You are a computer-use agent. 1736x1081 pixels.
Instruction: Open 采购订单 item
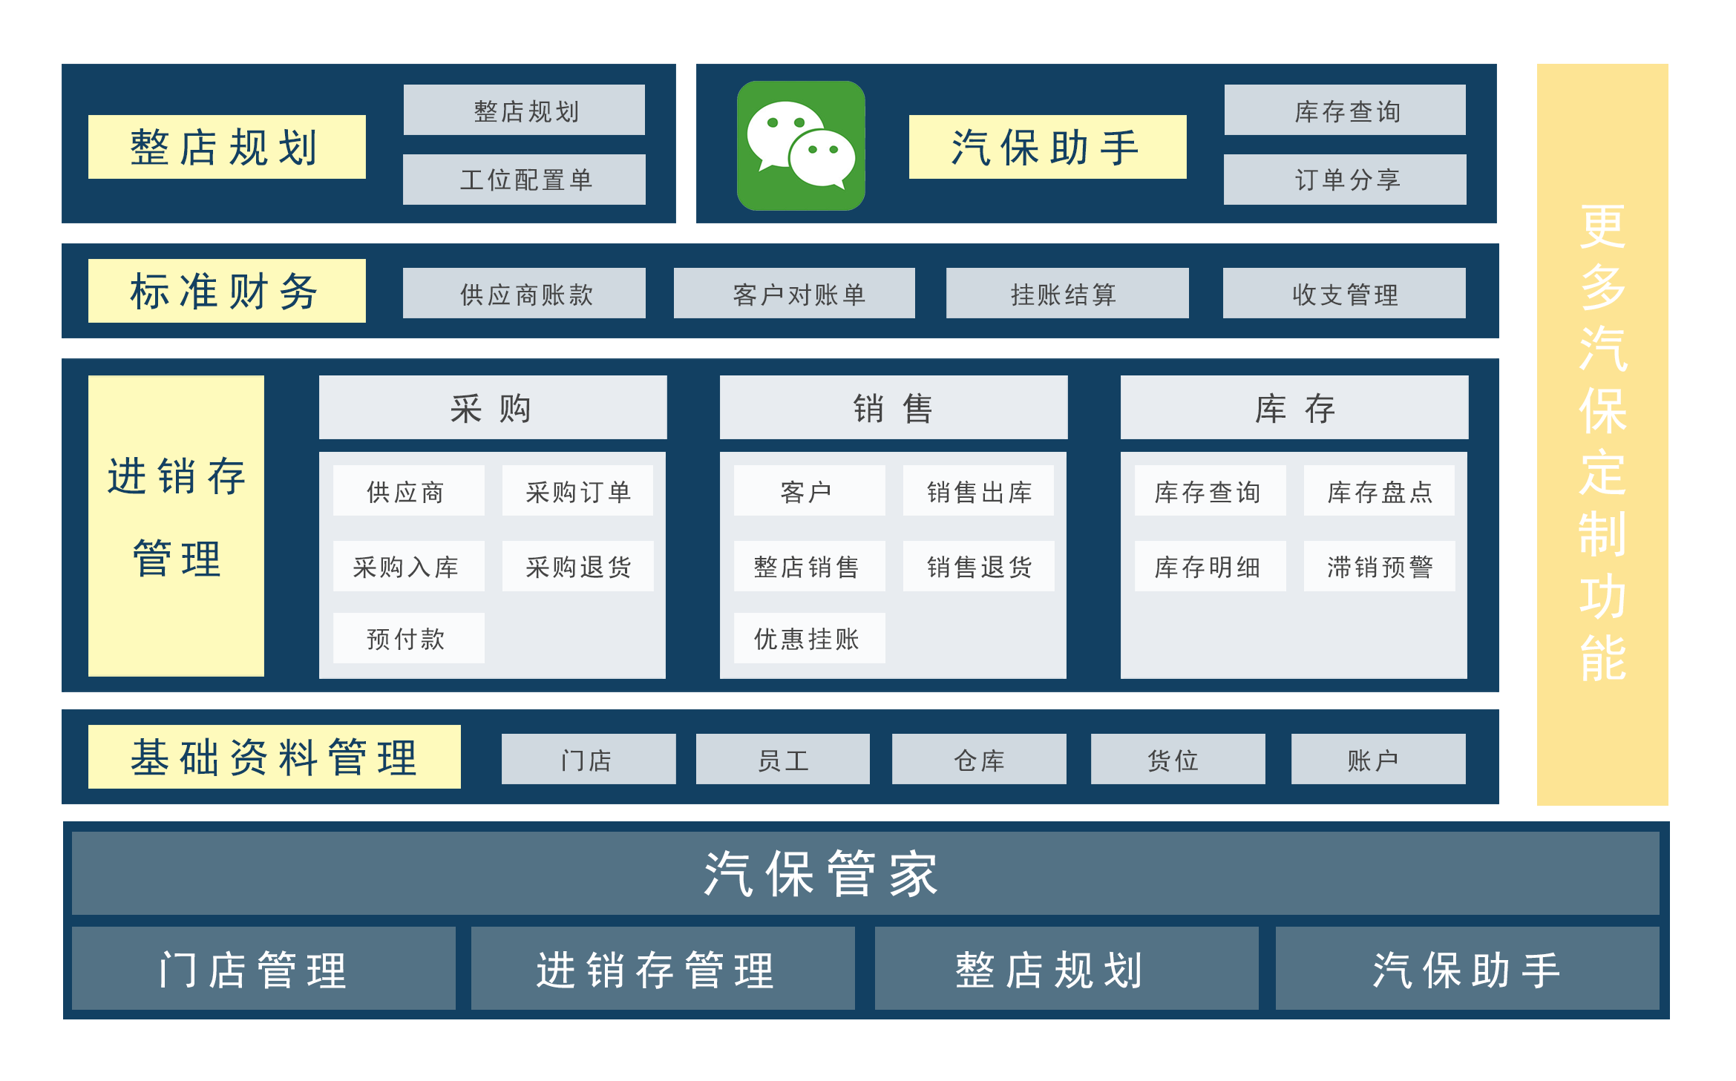(x=578, y=490)
